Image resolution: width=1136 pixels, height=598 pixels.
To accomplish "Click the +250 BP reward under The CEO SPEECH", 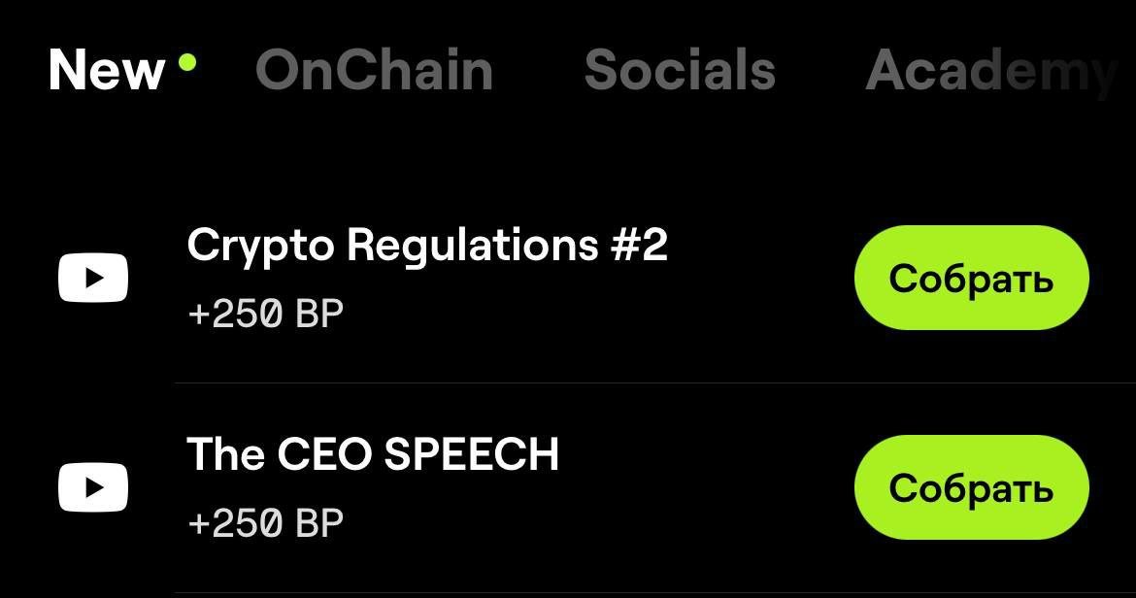I will [x=265, y=524].
